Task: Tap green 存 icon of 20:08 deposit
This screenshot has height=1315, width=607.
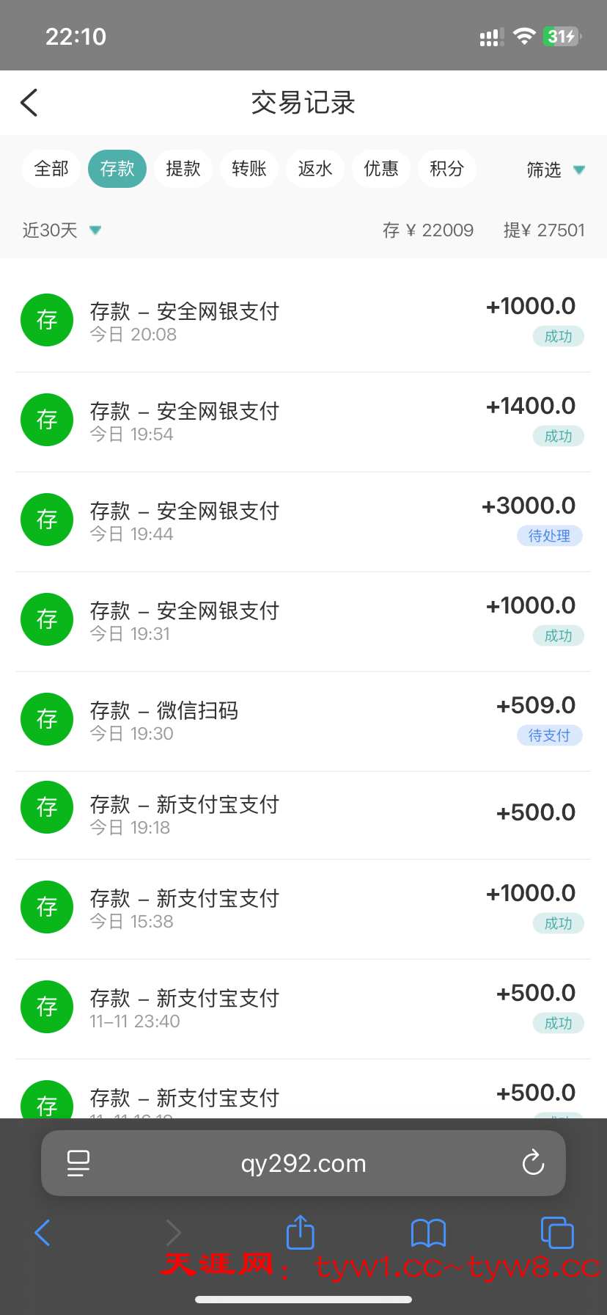Action: pos(47,320)
